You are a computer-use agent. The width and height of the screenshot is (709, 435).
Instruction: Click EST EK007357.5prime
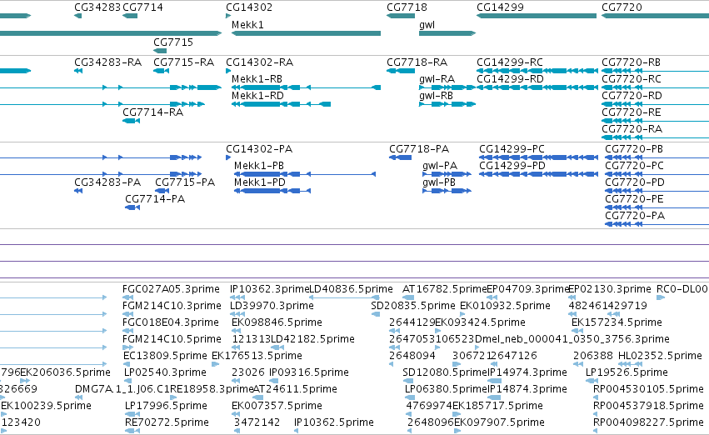click(x=277, y=406)
